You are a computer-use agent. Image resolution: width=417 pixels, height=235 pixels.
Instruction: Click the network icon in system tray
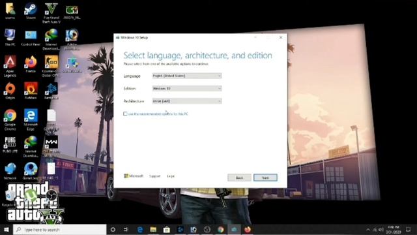375,229
